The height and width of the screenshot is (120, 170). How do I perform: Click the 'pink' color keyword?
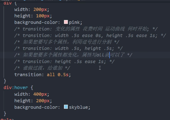[x=74, y=23]
